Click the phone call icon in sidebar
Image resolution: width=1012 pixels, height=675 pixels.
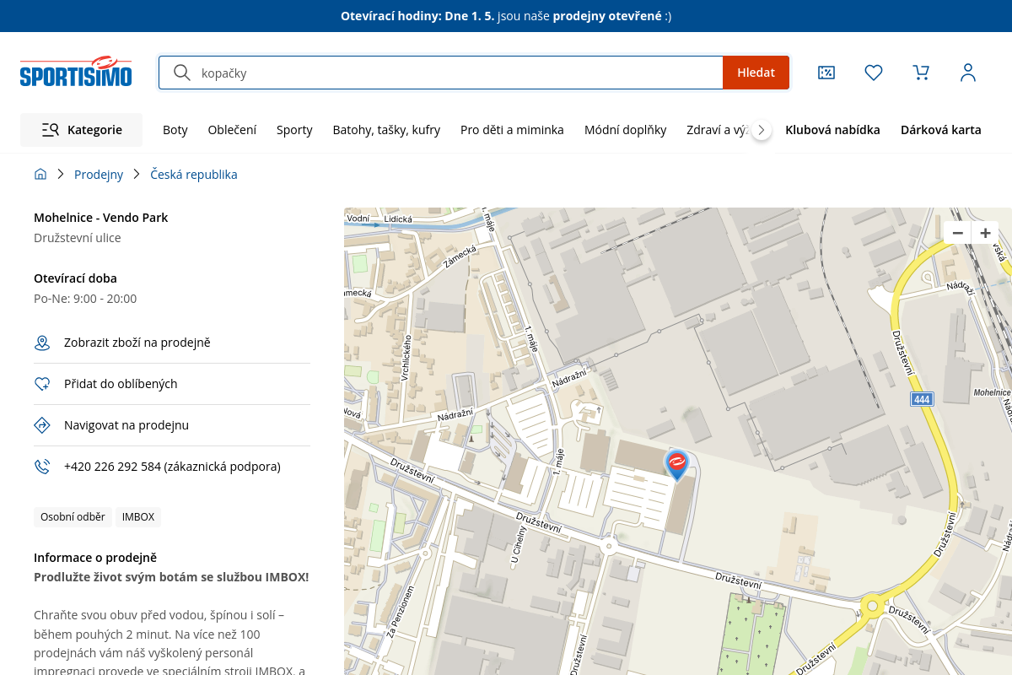coord(42,467)
